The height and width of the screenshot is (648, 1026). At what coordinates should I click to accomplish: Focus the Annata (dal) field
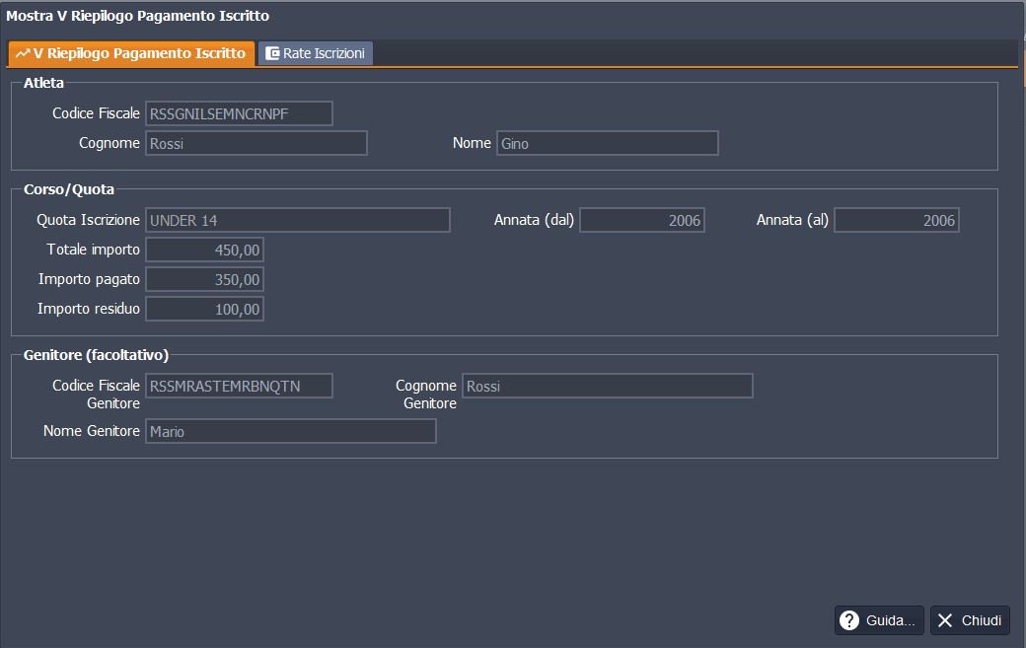pos(642,220)
